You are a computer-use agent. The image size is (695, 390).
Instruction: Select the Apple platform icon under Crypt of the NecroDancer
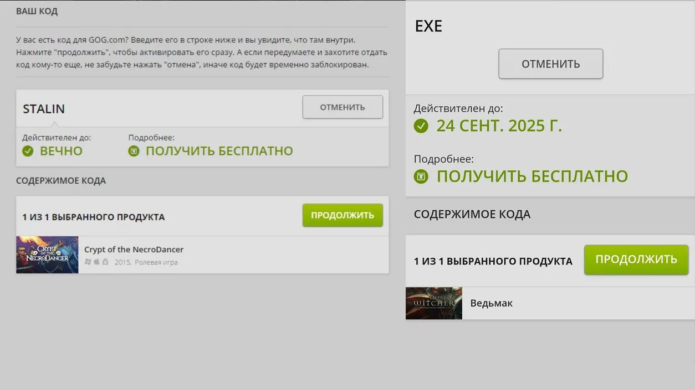pyautogui.click(x=96, y=262)
